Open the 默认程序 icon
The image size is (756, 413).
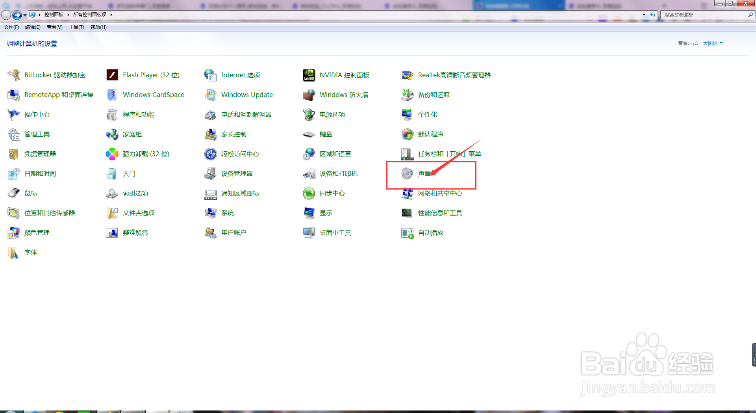pyautogui.click(x=408, y=134)
